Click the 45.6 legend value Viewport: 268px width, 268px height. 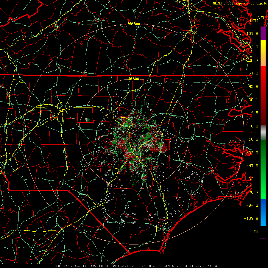(253, 86)
